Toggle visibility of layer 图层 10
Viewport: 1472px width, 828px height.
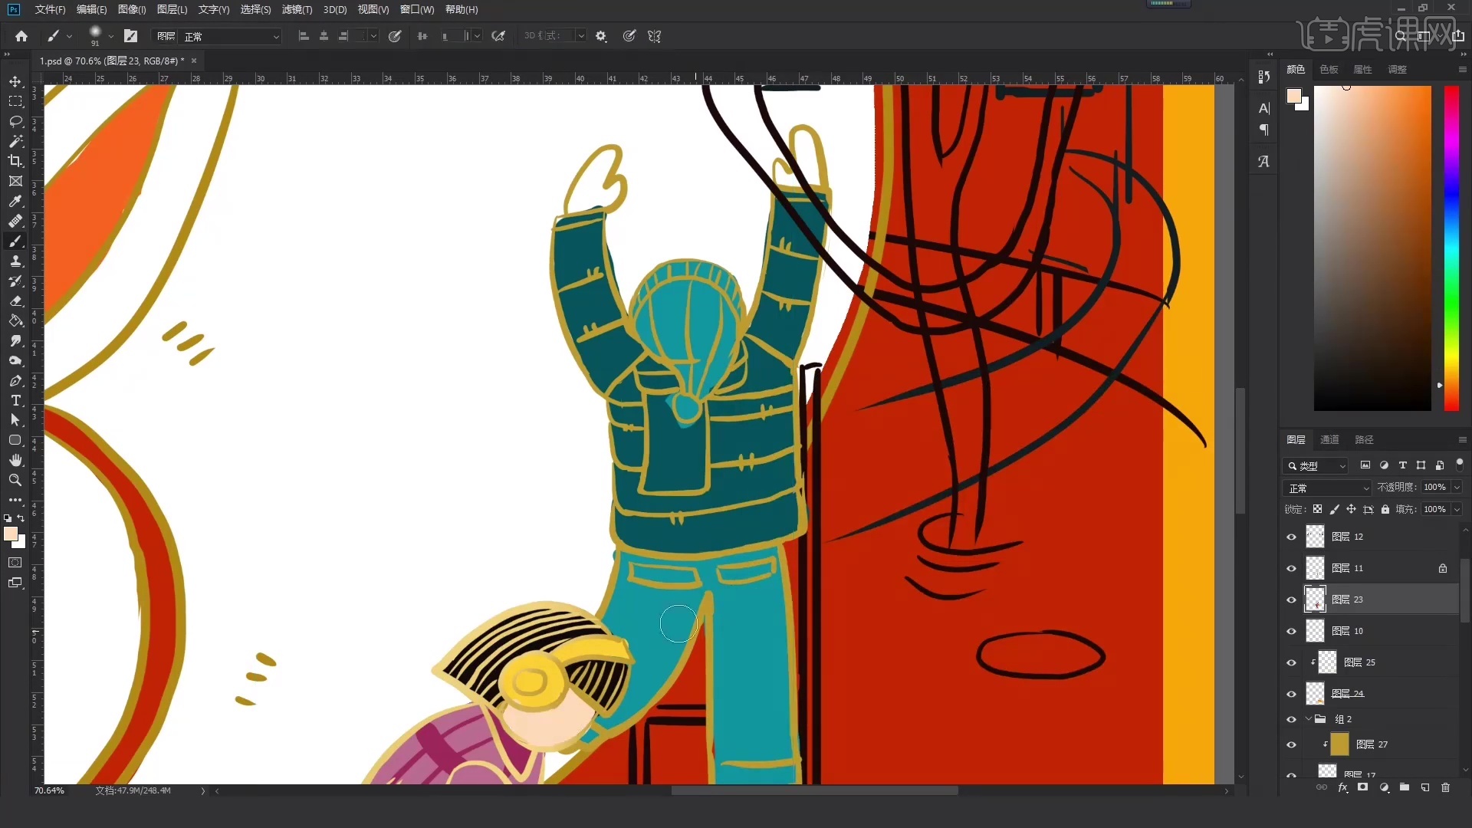[1292, 631]
